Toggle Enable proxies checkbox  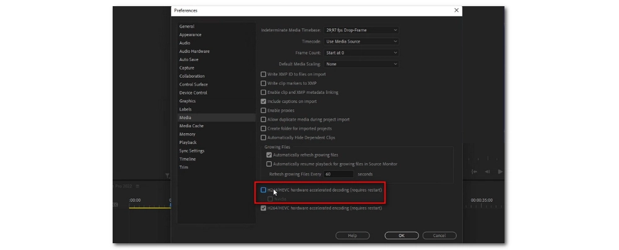[x=263, y=110]
